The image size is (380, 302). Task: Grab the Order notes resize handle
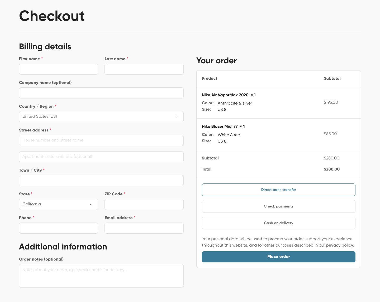[182, 286]
